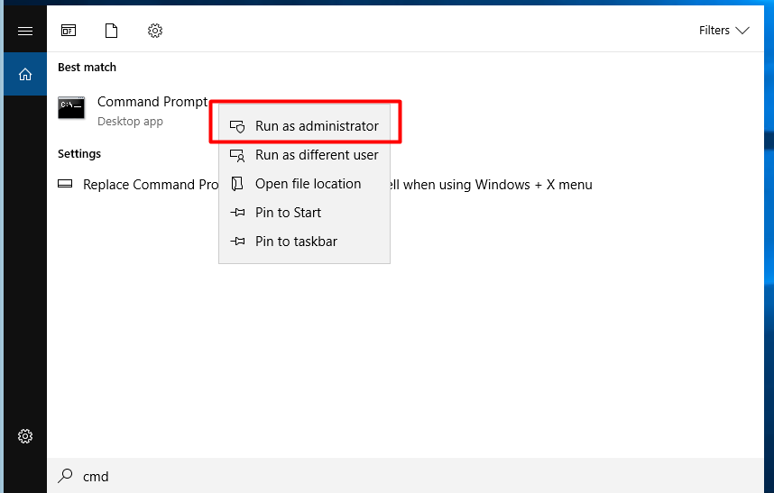
Task: Expand the Filters dropdown
Action: tap(724, 31)
